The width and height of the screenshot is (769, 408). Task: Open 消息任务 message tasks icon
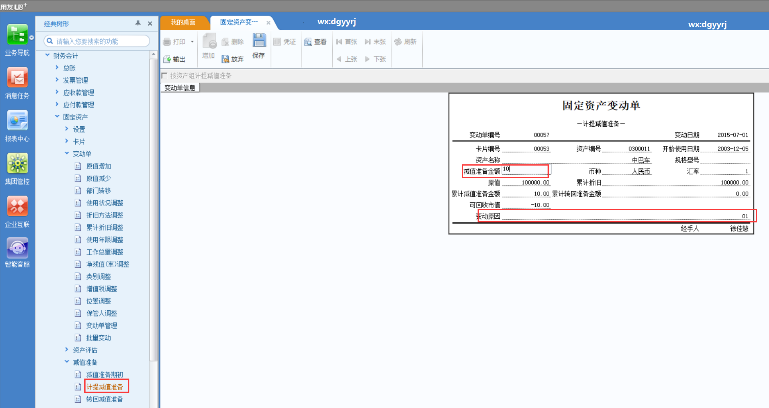(x=17, y=78)
